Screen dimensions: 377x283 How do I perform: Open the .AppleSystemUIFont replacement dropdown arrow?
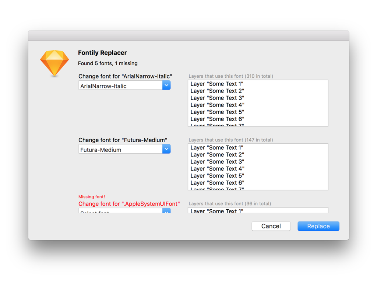[x=166, y=211]
